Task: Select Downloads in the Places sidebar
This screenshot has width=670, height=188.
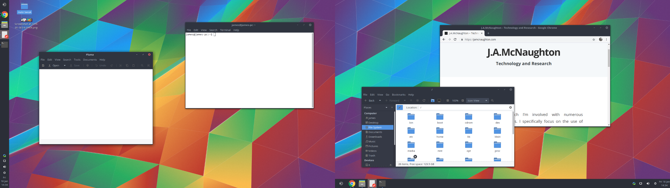Action: [375, 137]
